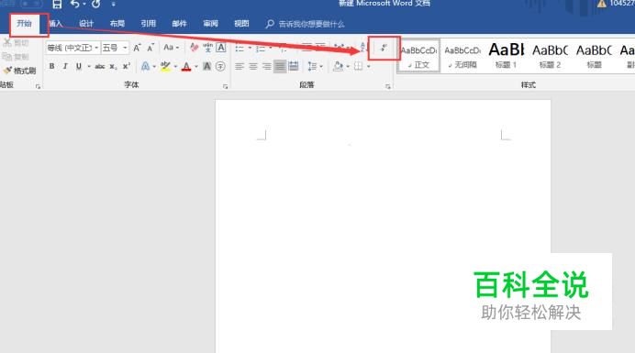The image size is (635, 353).
Task: Expand highlight color arrow
Action: click(x=175, y=66)
